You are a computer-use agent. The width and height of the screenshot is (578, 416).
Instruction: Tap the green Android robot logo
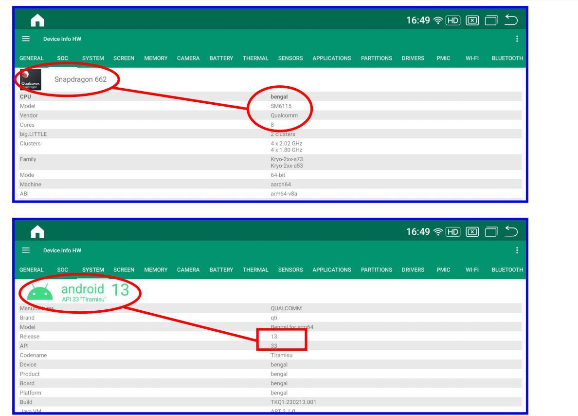[40, 292]
